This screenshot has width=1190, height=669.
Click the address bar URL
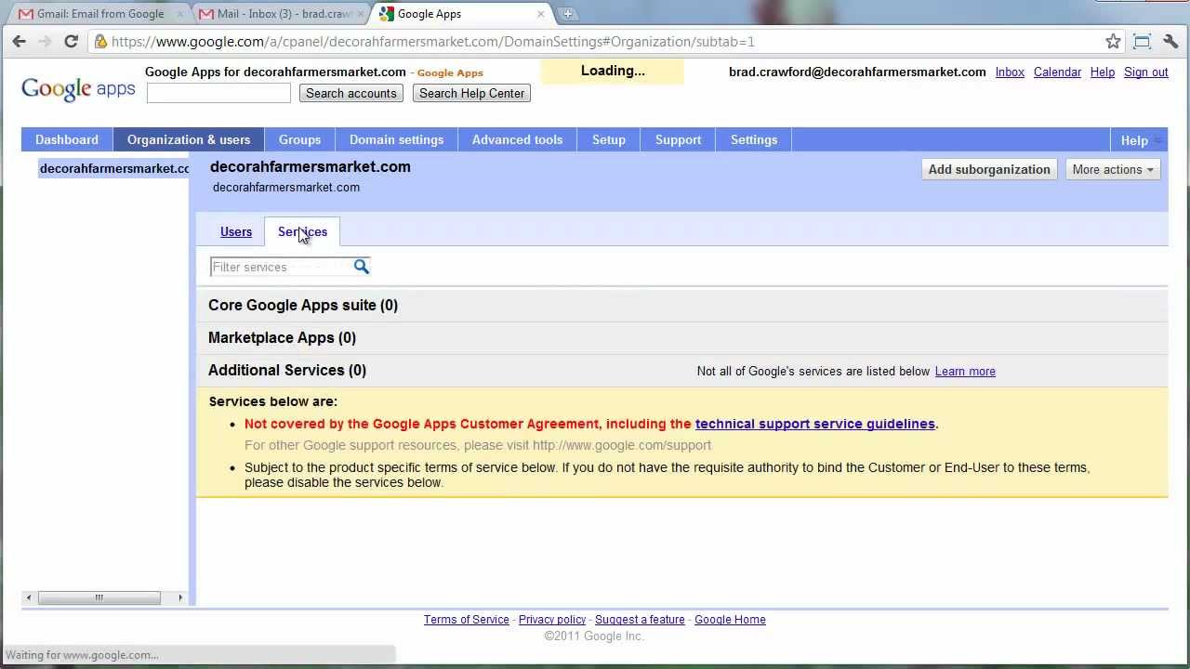click(433, 42)
